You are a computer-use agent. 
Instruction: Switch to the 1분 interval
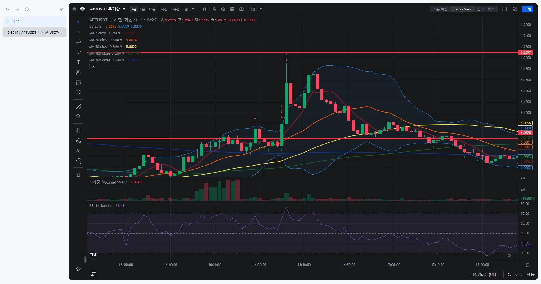coord(134,9)
